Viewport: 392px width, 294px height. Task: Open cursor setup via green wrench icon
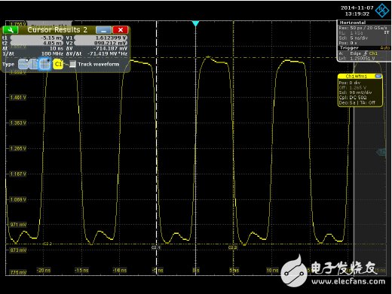(x=11, y=30)
